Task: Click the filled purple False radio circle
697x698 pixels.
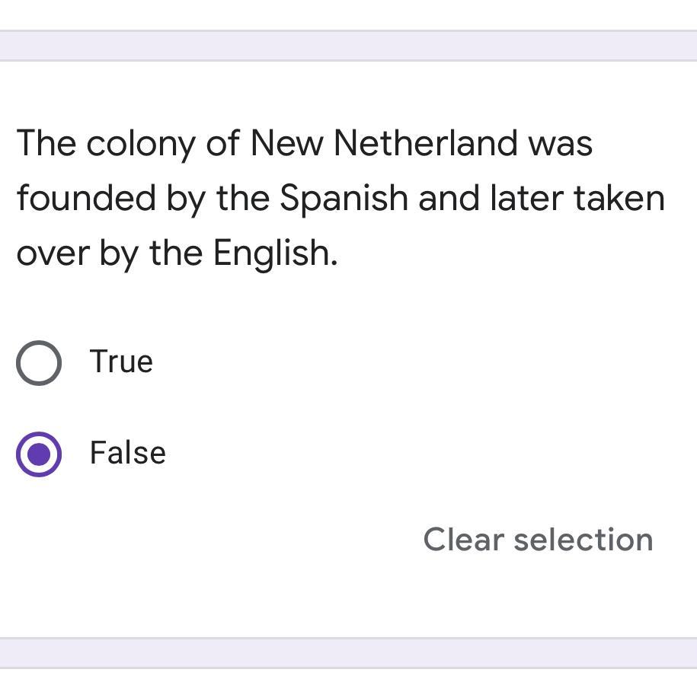Action: click(x=39, y=454)
